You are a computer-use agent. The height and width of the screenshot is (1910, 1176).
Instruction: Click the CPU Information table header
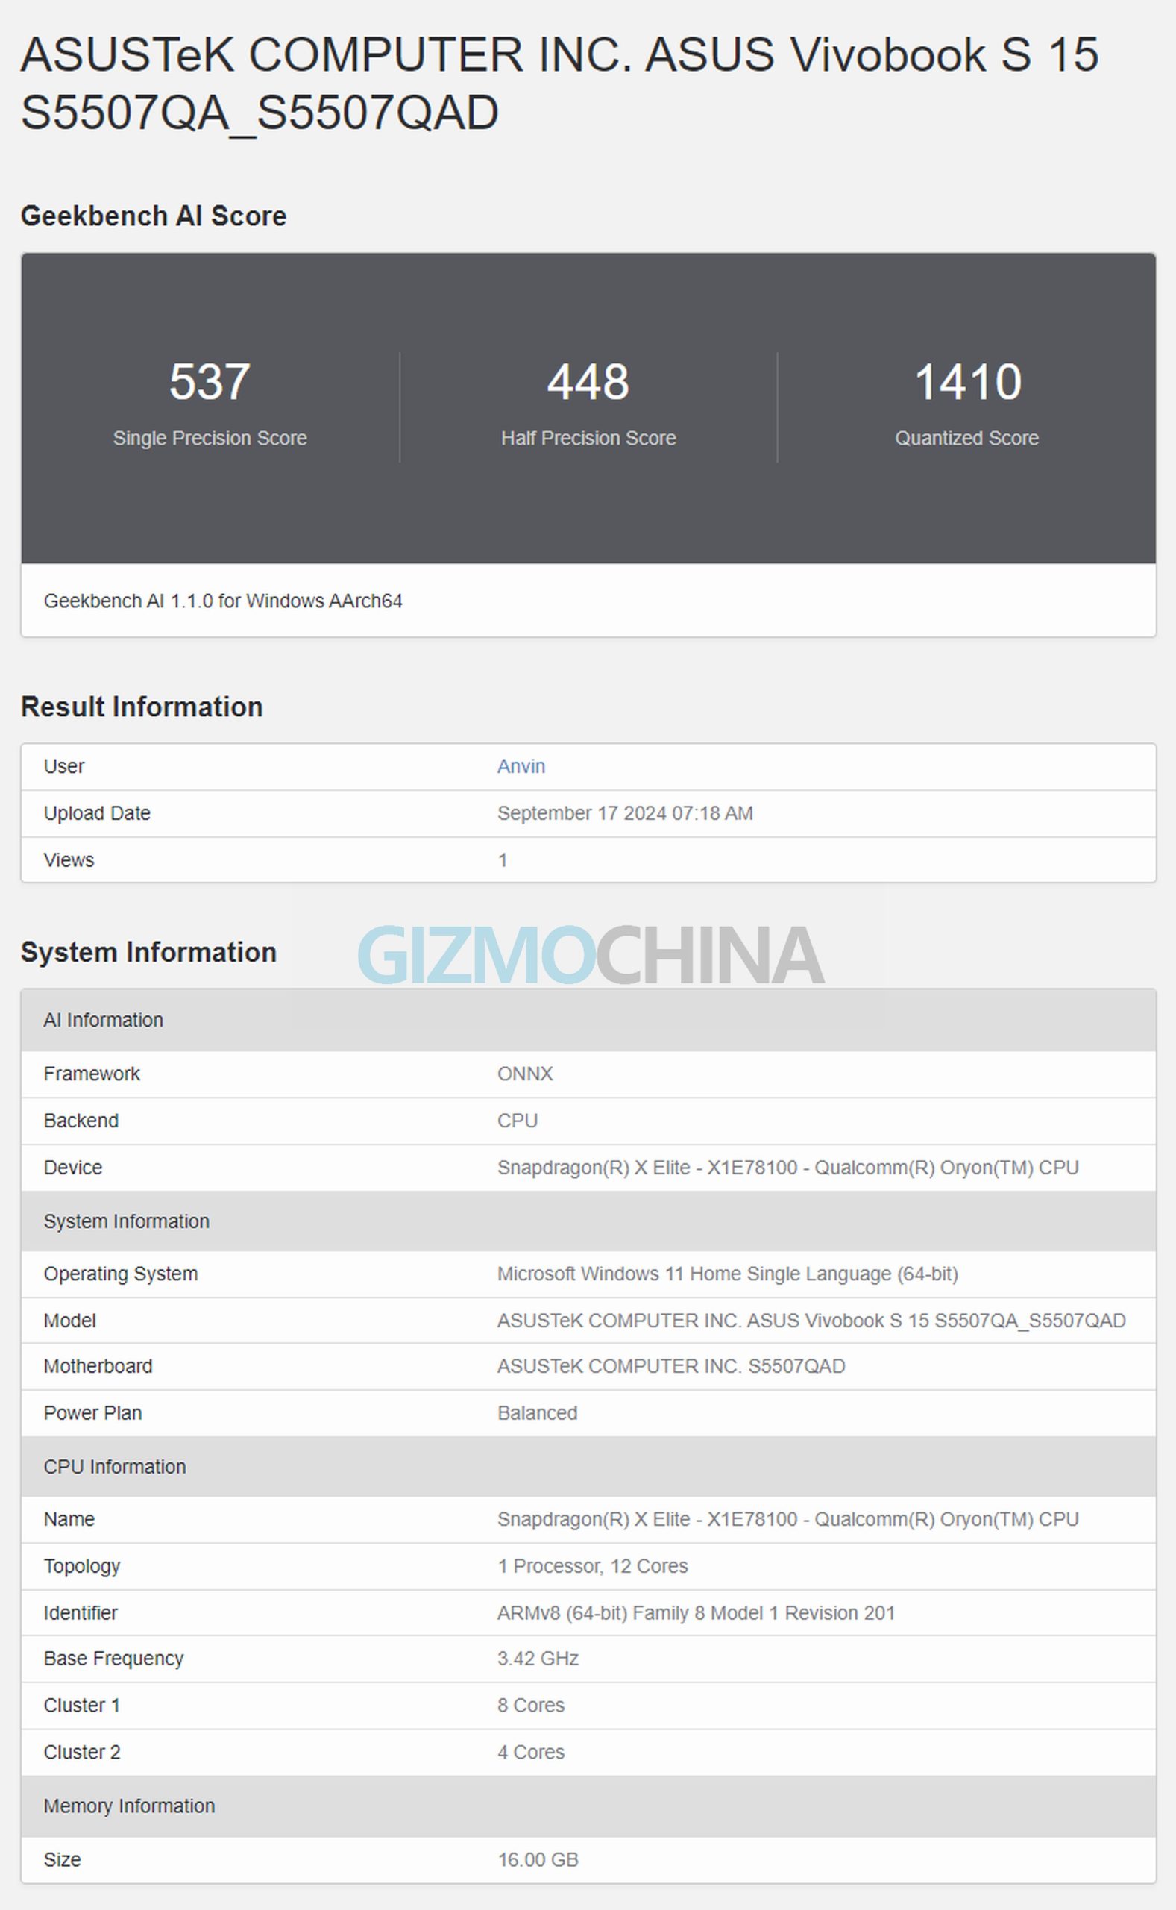pyautogui.click(x=588, y=1467)
